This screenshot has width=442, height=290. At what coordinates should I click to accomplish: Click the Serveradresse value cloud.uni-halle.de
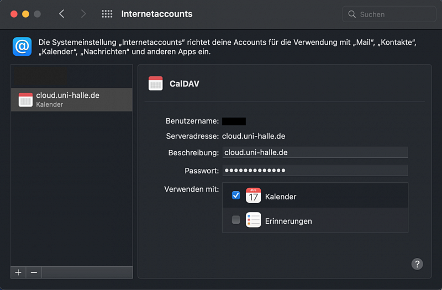coord(254,136)
